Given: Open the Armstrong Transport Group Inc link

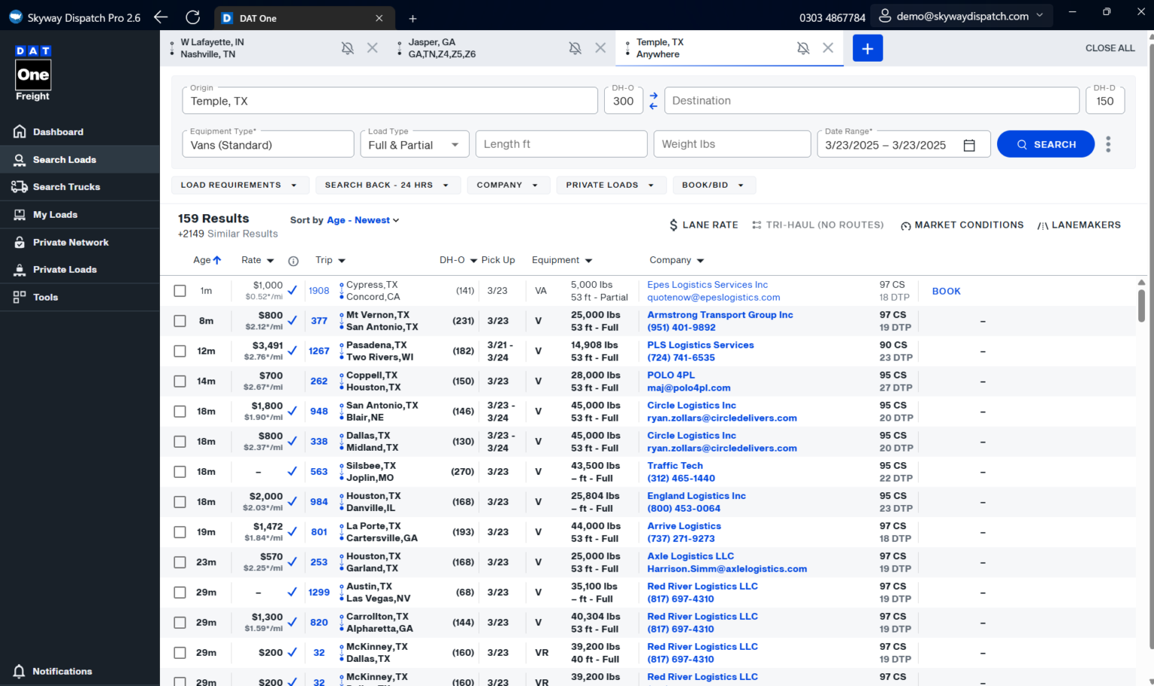Looking at the screenshot, I should tap(720, 315).
